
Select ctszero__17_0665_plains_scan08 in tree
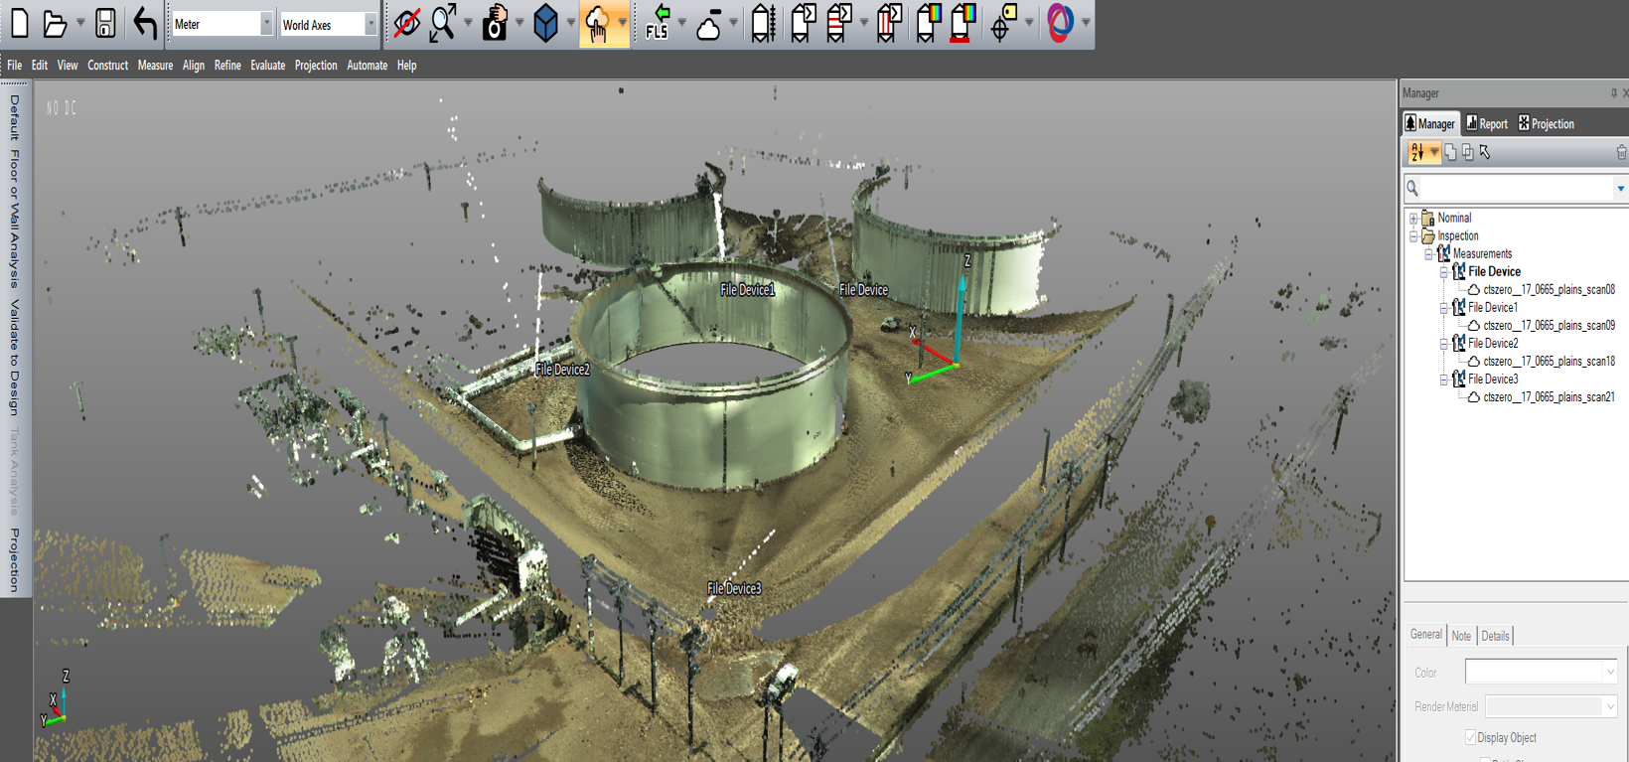coord(1549,289)
